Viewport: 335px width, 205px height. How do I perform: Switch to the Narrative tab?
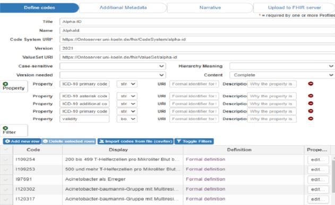click(x=210, y=7)
